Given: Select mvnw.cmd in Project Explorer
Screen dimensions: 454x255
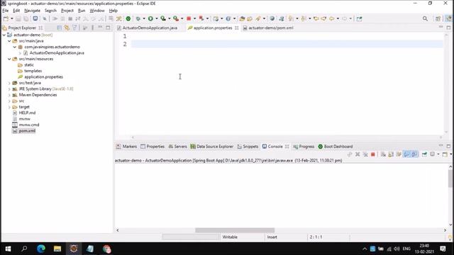Looking at the screenshot, I should (29, 125).
